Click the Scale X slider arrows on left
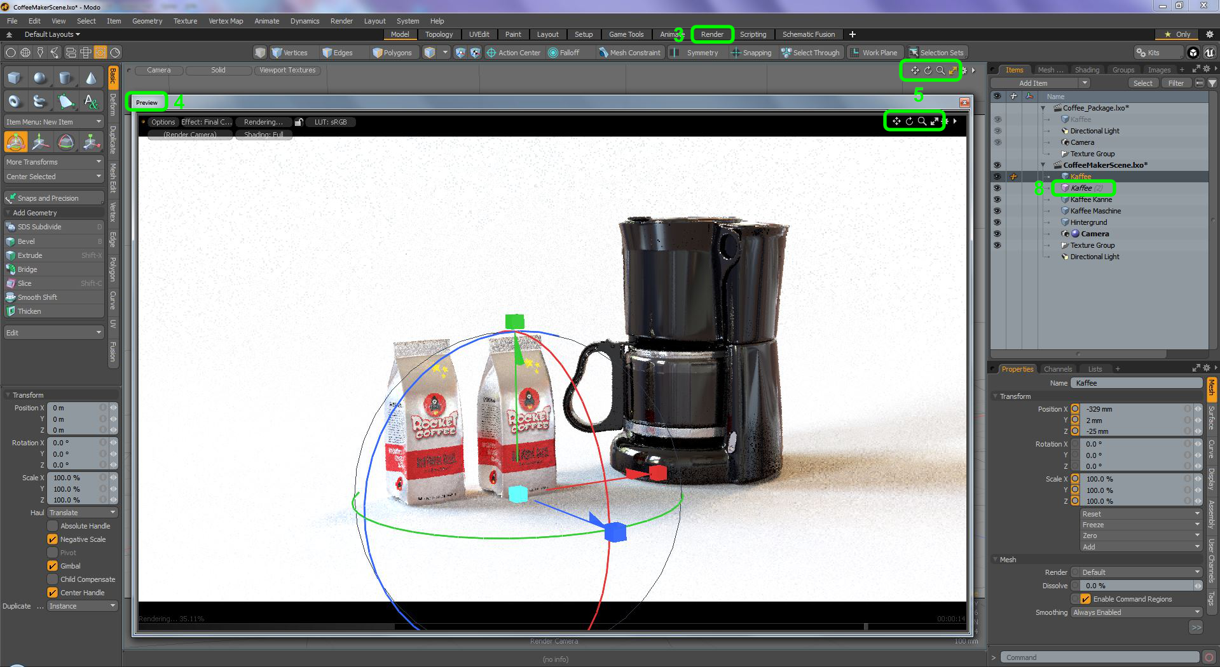1220x667 pixels. (113, 478)
